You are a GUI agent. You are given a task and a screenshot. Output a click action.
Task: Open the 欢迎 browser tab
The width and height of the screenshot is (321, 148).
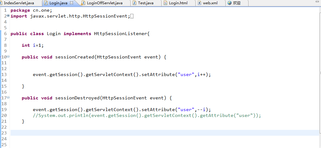(x=236, y=3)
